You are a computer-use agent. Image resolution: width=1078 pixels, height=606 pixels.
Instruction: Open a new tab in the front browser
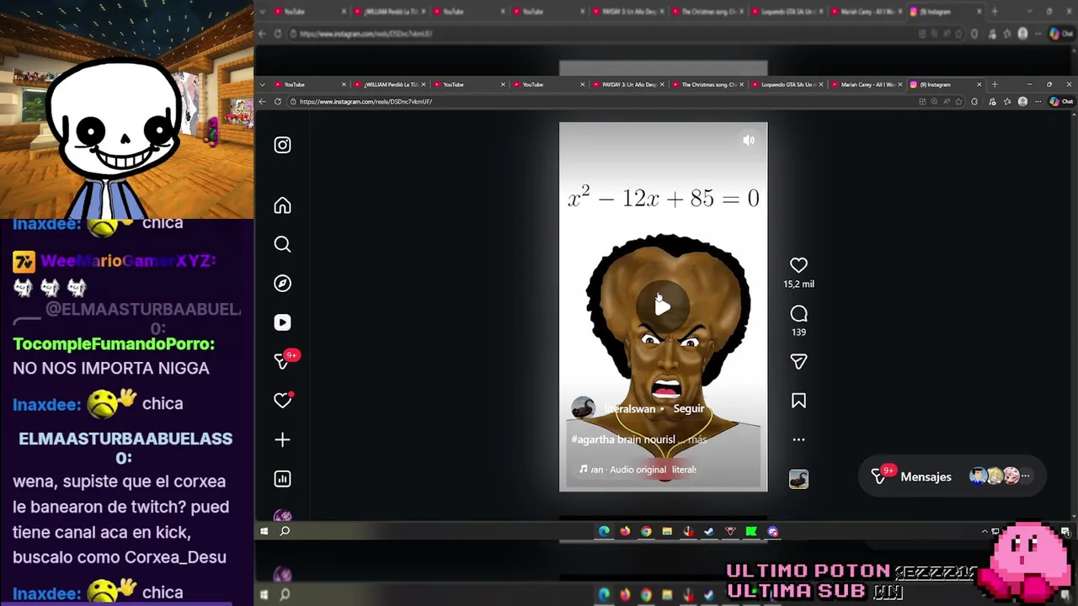coord(995,84)
